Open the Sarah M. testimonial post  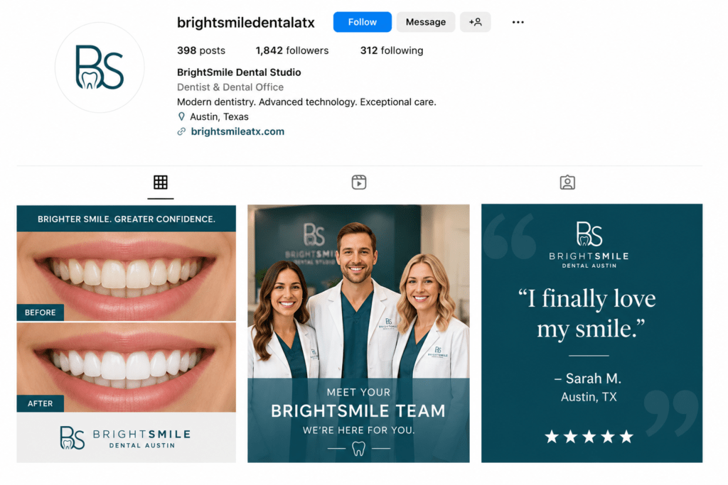(591, 333)
